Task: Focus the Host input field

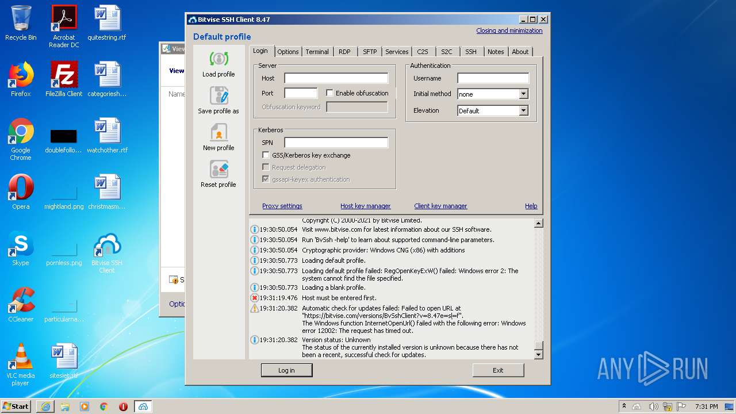Action: [336, 78]
